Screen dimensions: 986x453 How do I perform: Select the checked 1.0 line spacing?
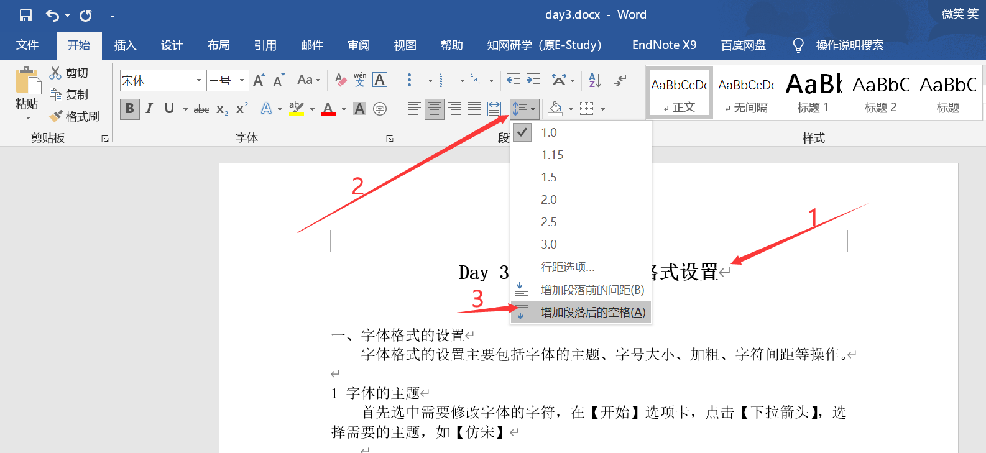pos(581,132)
